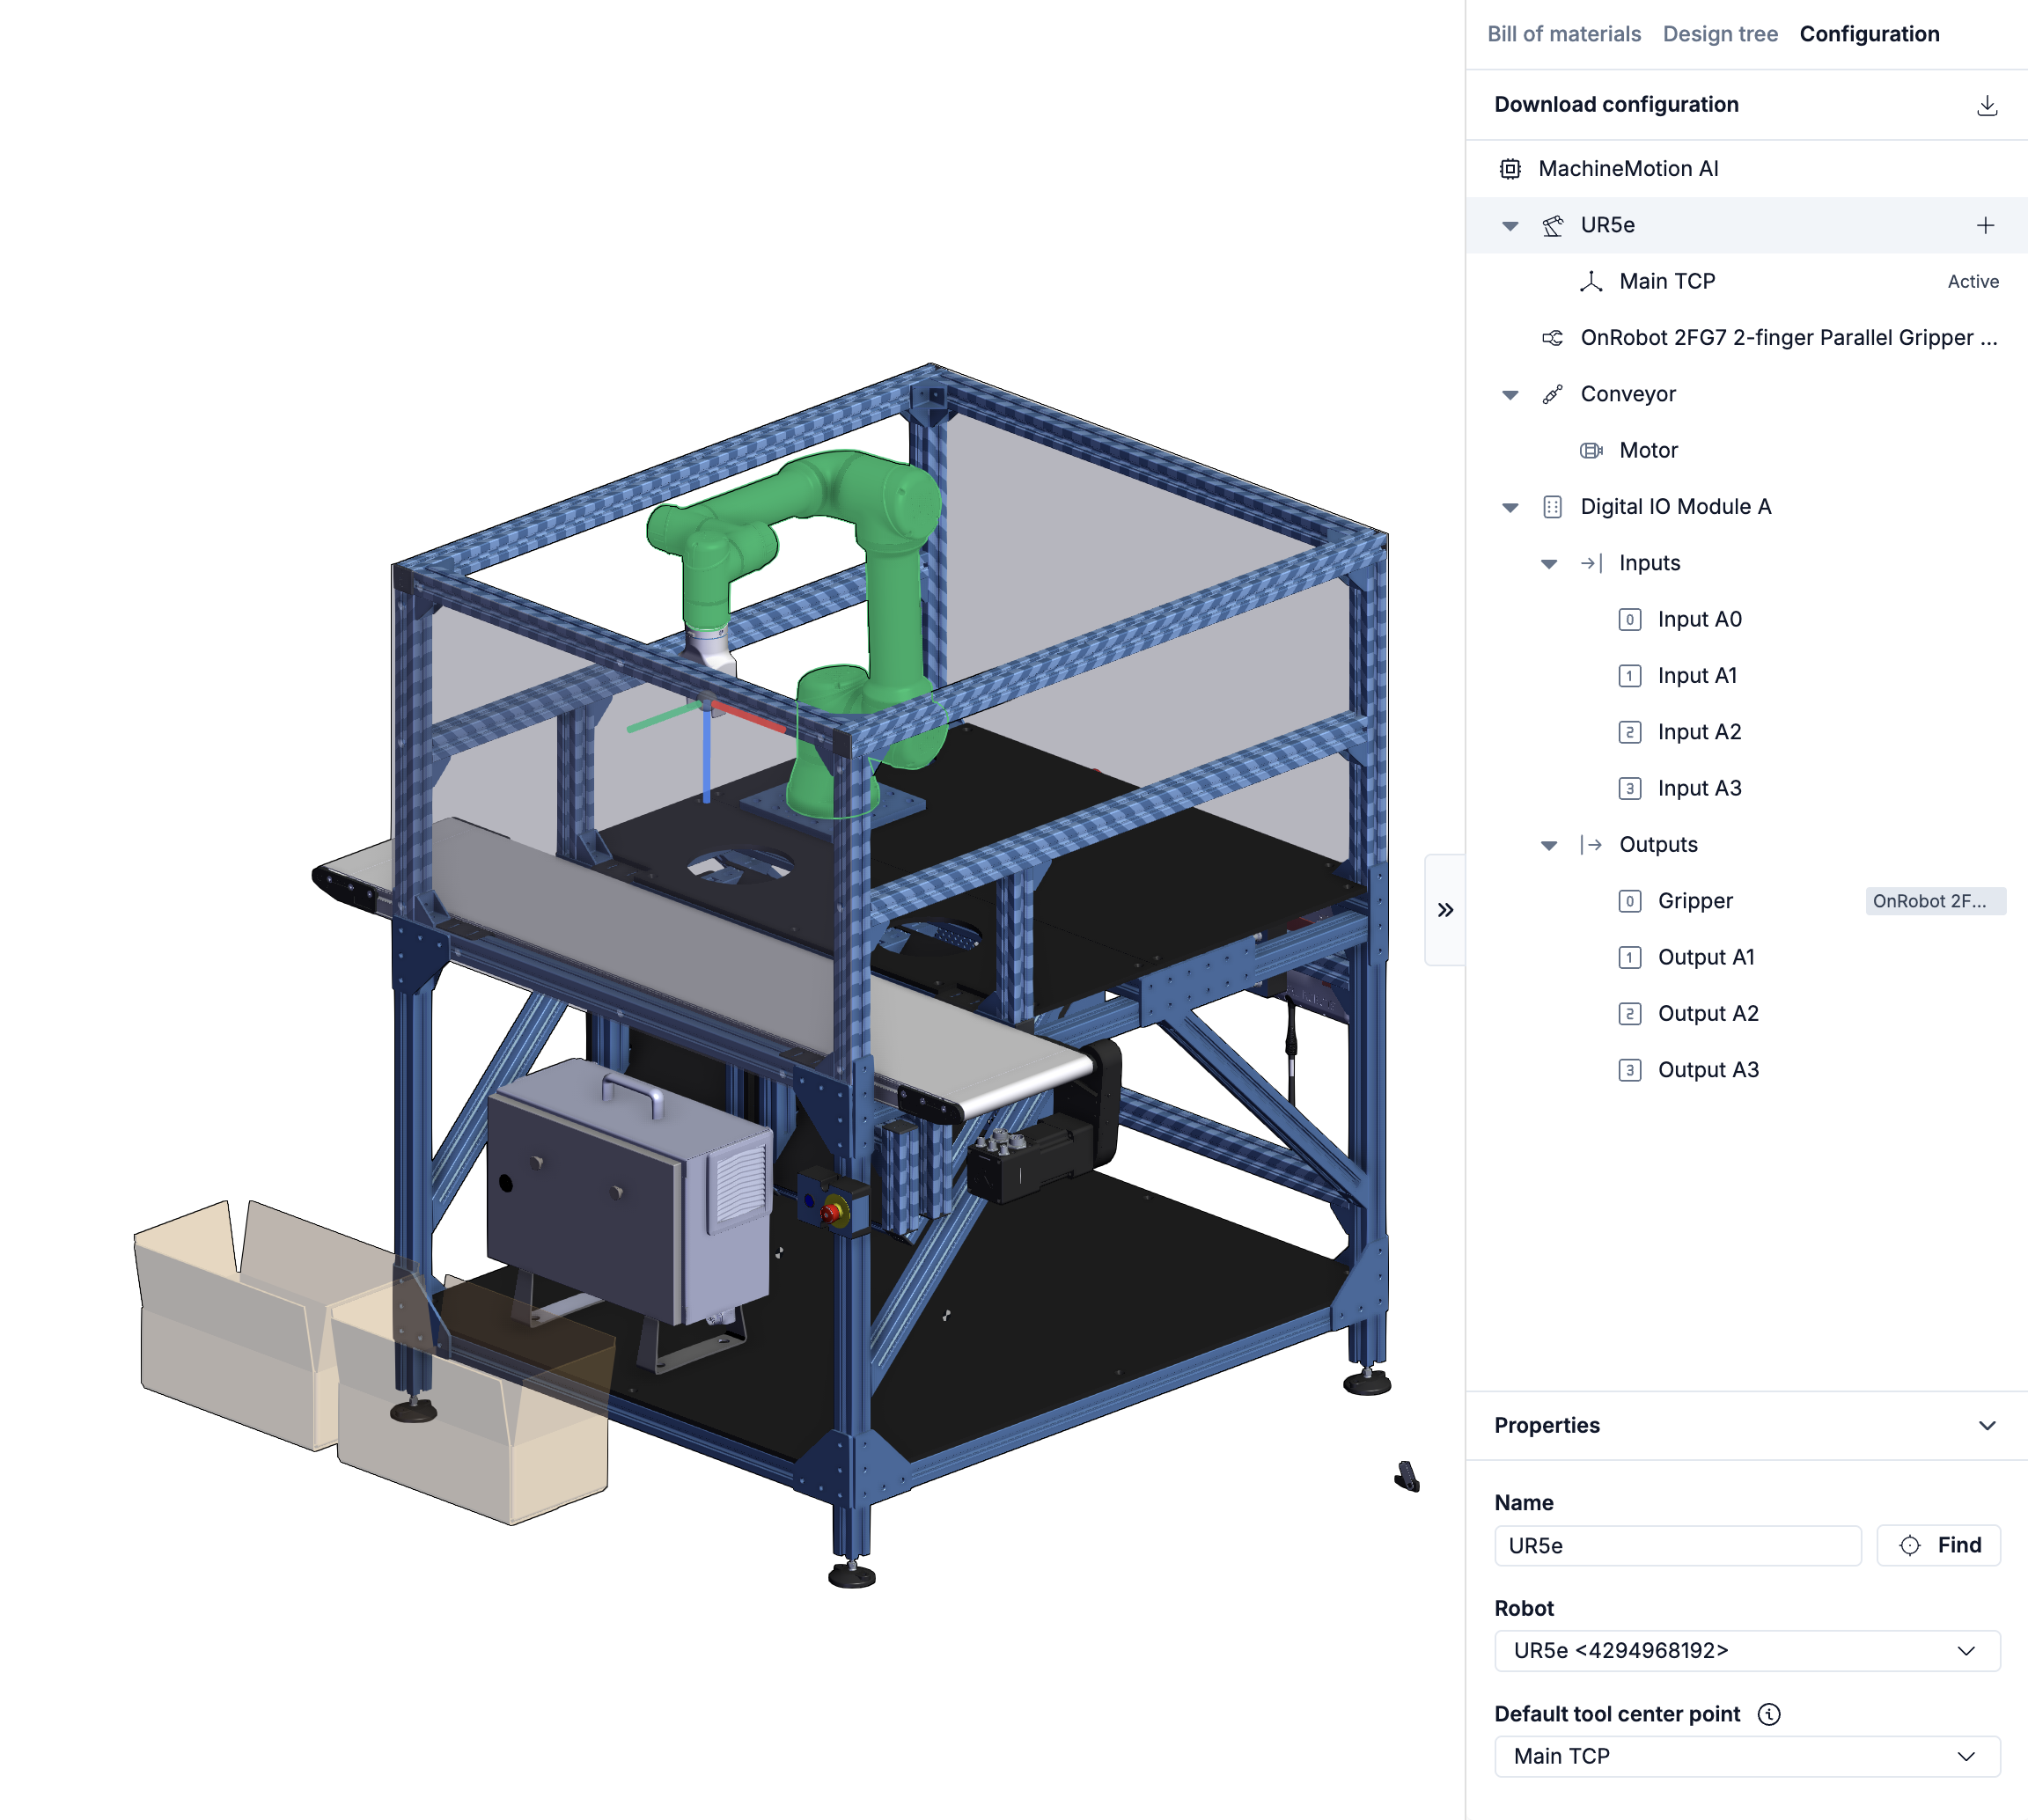2028x1820 pixels.
Task: Click the Input A2 port icon
Action: click(1630, 733)
